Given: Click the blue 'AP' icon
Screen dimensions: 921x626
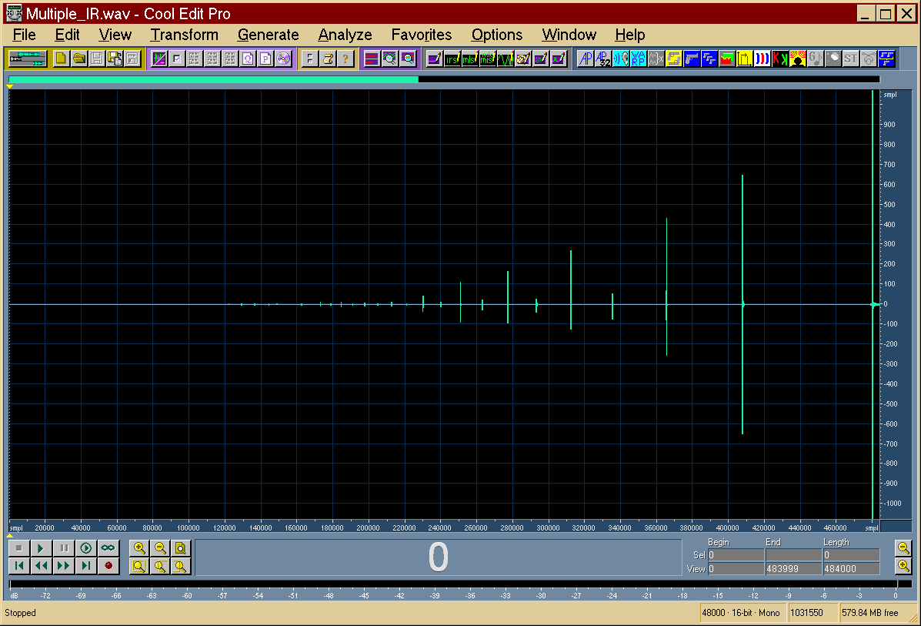Looking at the screenshot, I should (586, 59).
